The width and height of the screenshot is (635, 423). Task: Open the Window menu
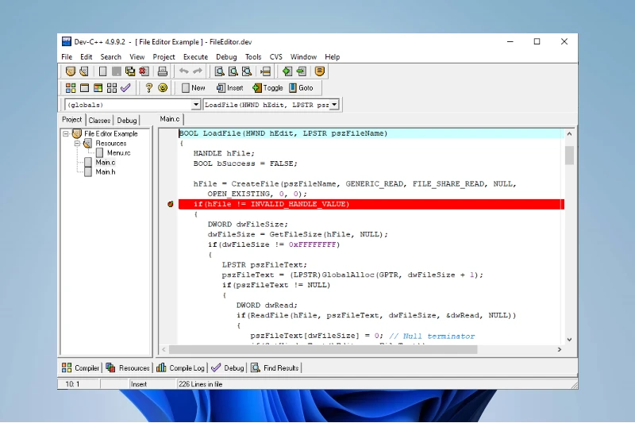[x=303, y=57]
